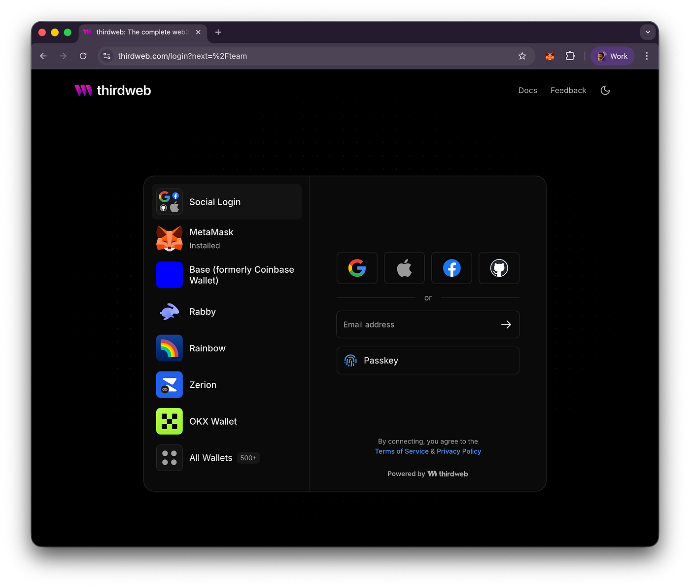This screenshot has height=588, width=690.
Task: Expand the tab search dropdown arrow
Action: [648, 32]
